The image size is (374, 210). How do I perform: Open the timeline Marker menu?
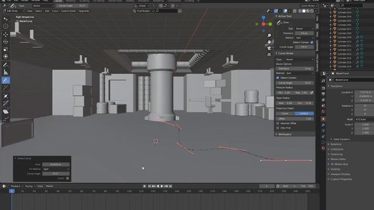[49, 186]
